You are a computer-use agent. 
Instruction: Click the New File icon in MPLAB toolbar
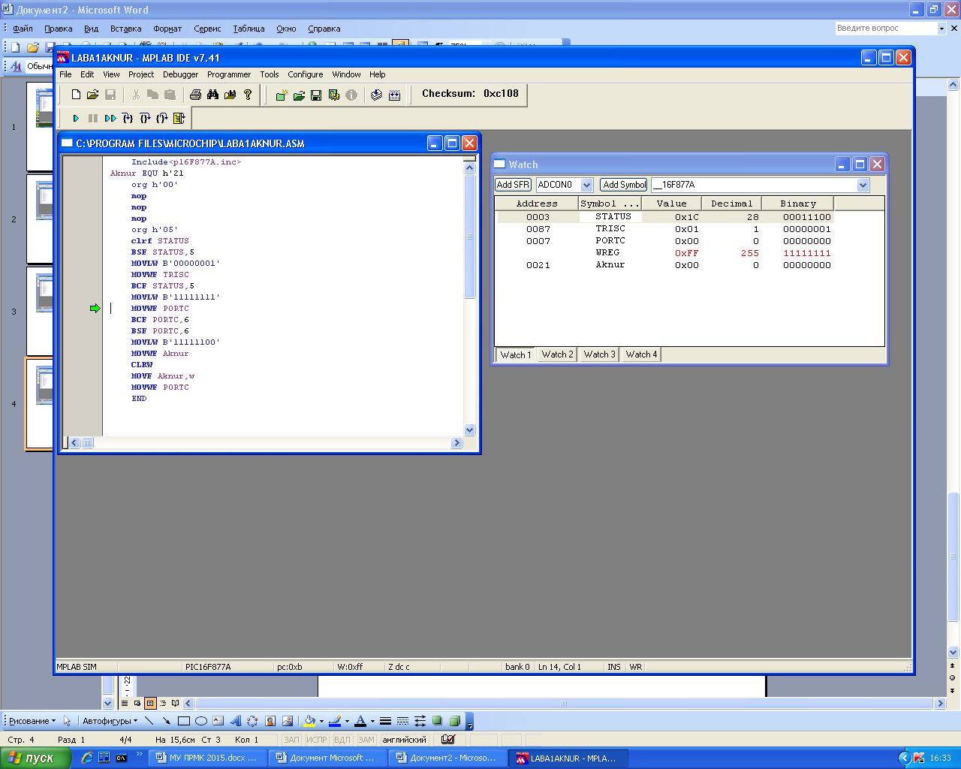click(76, 95)
